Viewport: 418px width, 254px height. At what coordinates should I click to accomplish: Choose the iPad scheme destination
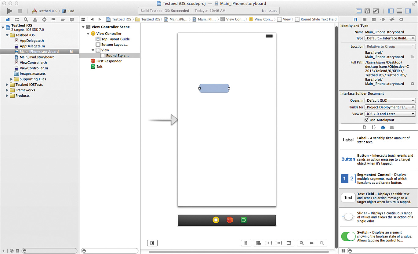[x=68, y=11]
